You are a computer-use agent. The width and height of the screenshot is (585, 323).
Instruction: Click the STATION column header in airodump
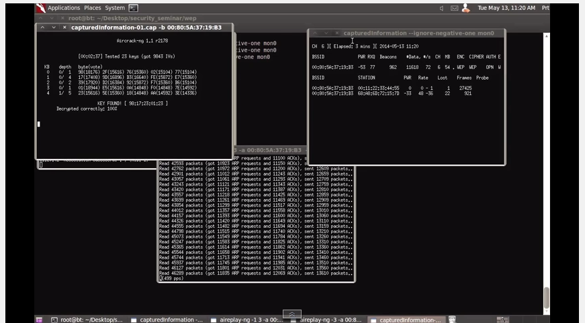pos(366,78)
